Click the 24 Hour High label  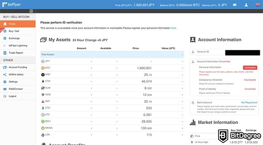tap(201, 142)
